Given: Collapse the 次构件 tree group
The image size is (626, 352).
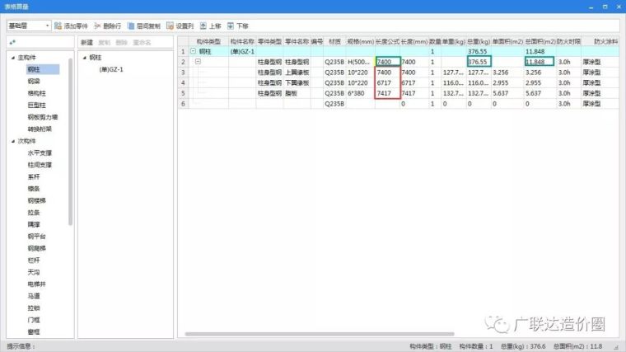Looking at the screenshot, I should pyautogui.click(x=12, y=141).
